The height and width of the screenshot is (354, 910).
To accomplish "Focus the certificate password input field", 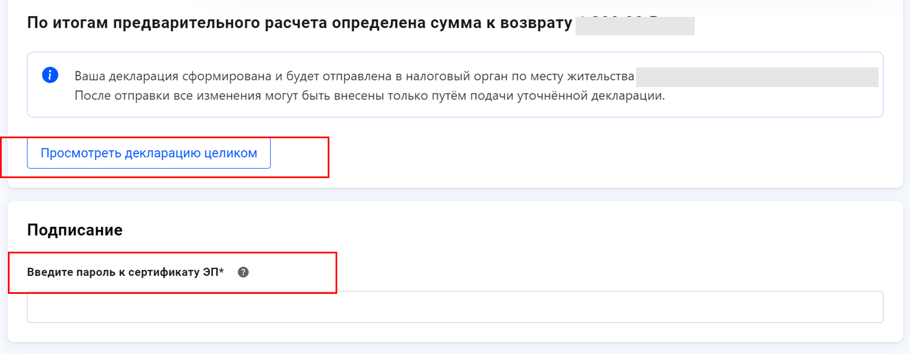I will [x=455, y=307].
